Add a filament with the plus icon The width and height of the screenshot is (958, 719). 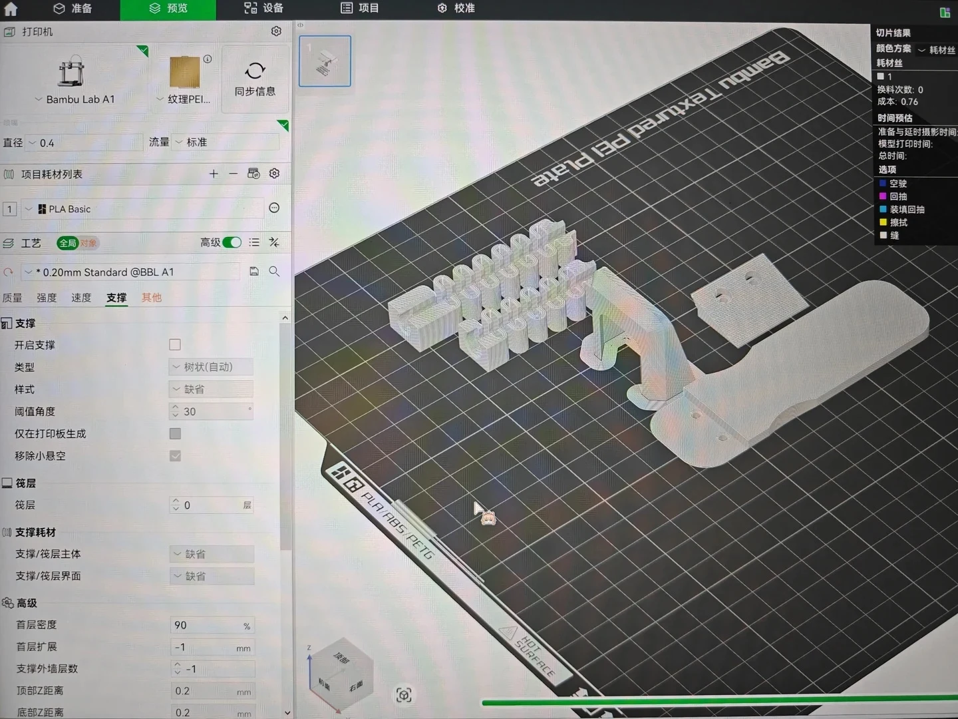click(x=214, y=174)
